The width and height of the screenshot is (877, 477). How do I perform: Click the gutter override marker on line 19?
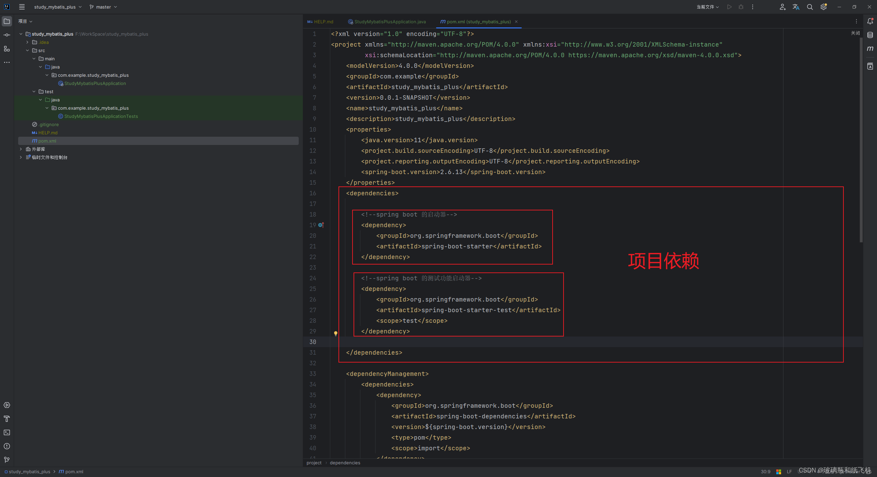pos(321,225)
